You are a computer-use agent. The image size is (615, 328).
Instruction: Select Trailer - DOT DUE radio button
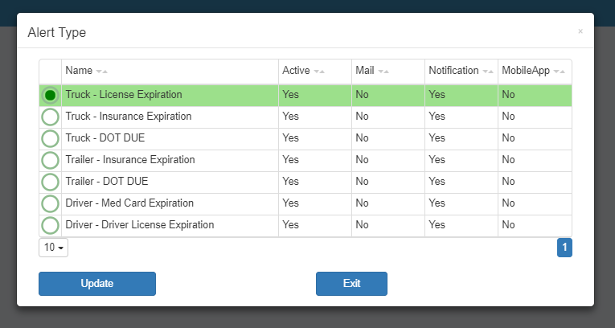50,182
